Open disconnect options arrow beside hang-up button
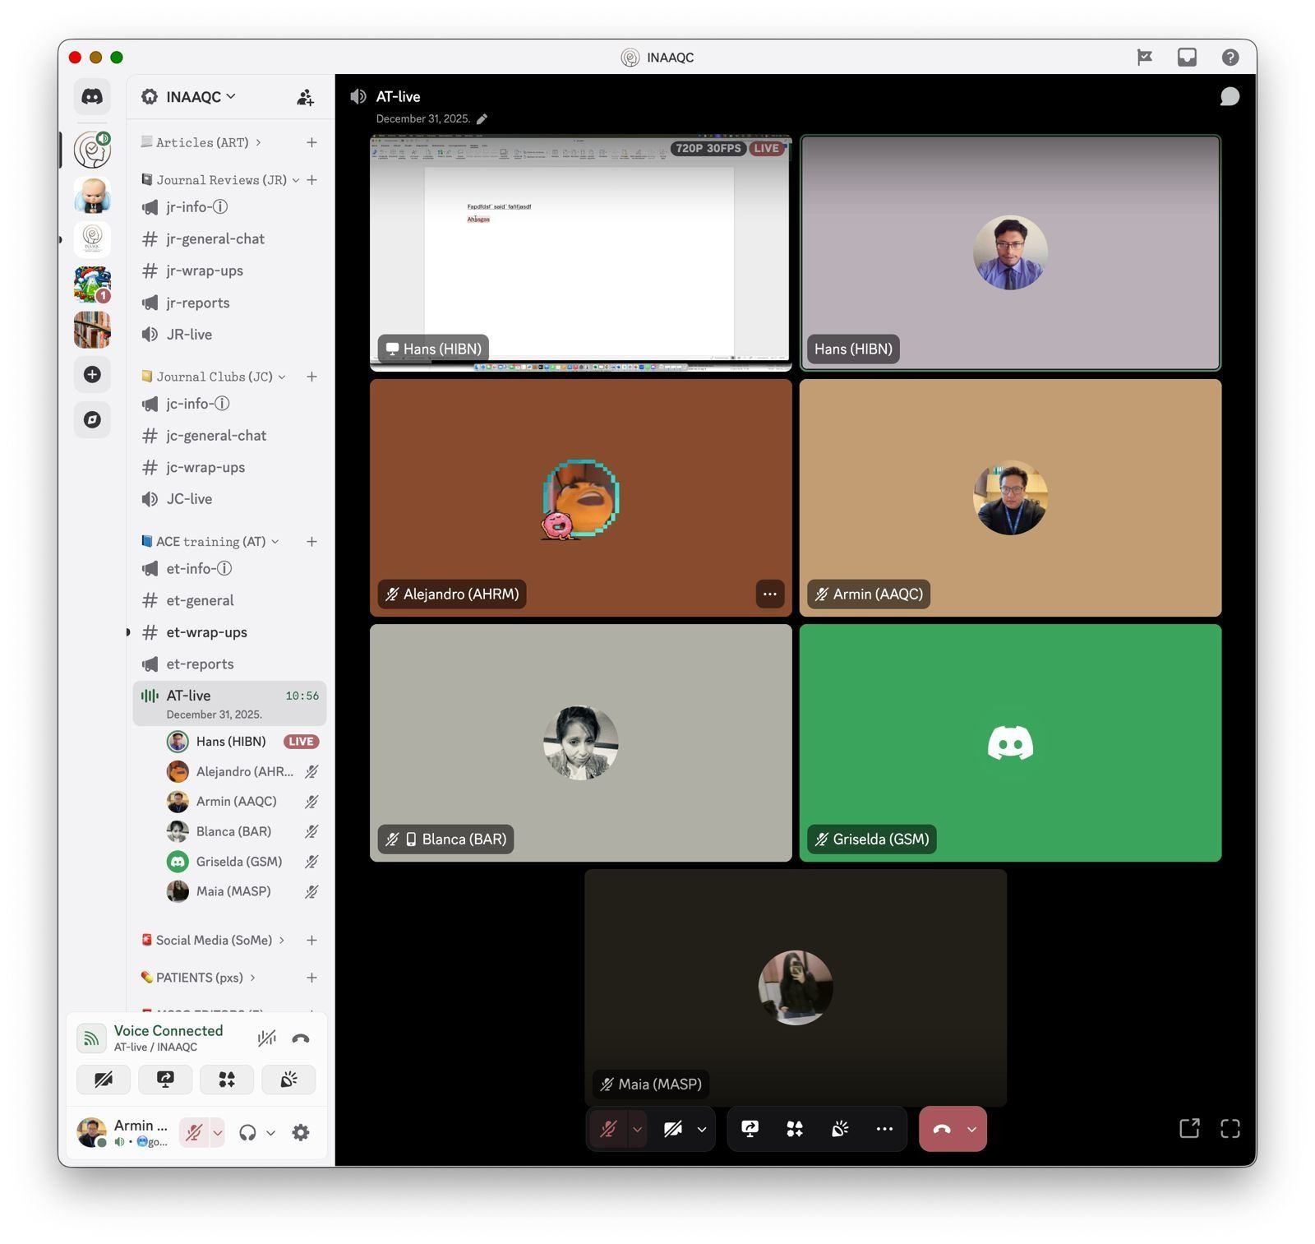The height and width of the screenshot is (1244, 1315). pyautogui.click(x=971, y=1129)
